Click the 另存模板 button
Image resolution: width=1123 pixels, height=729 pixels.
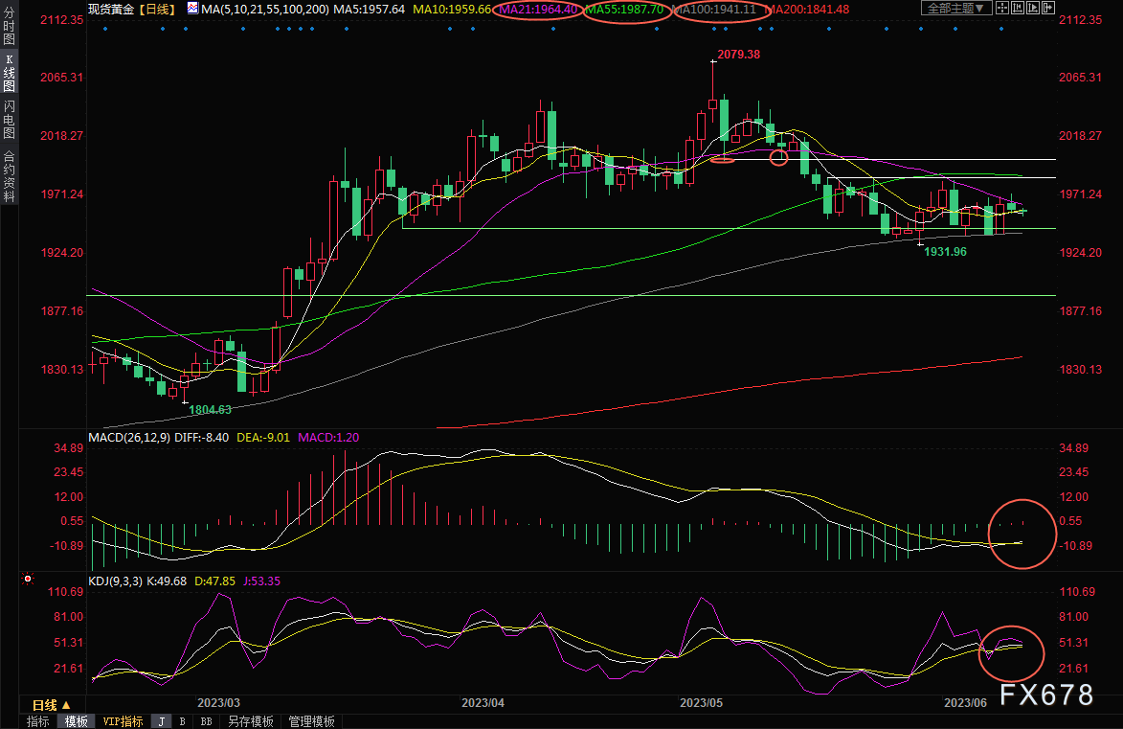coord(250,721)
